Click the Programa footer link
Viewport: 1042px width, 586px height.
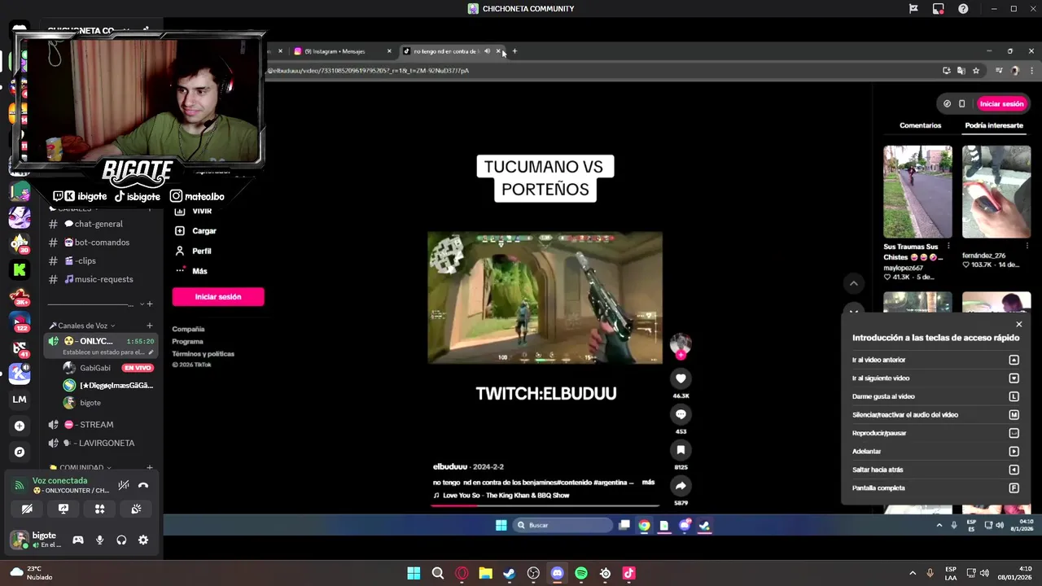187,341
